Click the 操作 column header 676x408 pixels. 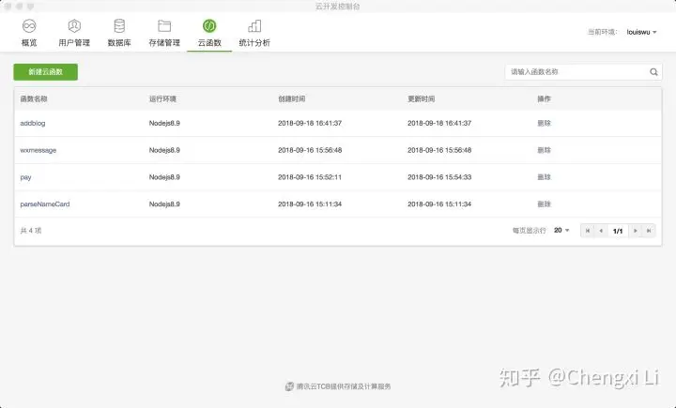pyautogui.click(x=544, y=98)
